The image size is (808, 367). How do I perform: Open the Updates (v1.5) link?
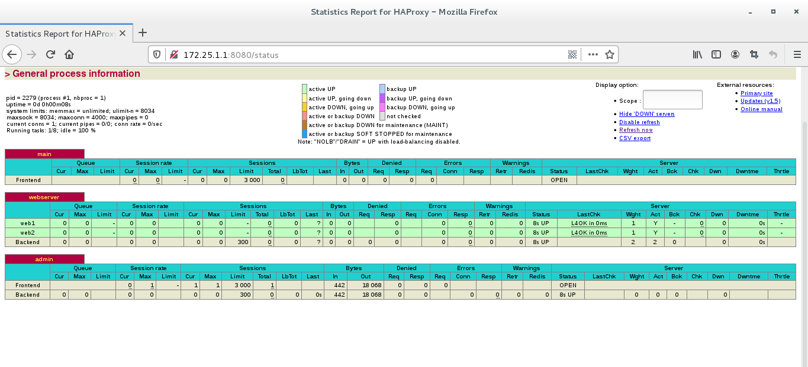pyautogui.click(x=760, y=101)
